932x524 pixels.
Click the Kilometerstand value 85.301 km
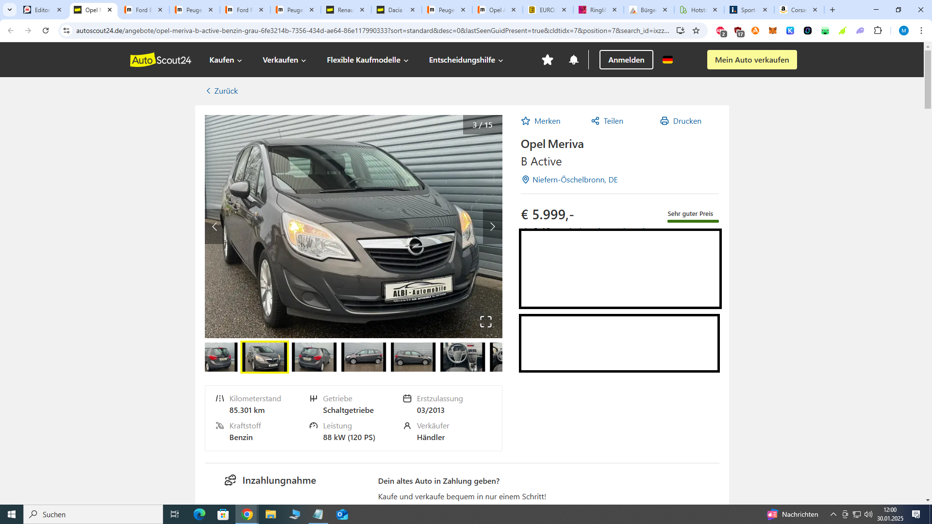247,410
